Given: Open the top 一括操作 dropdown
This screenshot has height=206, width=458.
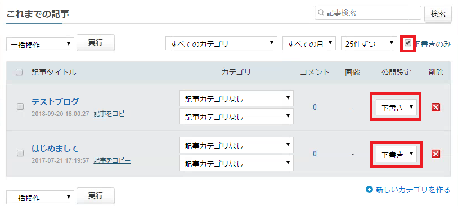Looking at the screenshot, I should click(x=41, y=44).
